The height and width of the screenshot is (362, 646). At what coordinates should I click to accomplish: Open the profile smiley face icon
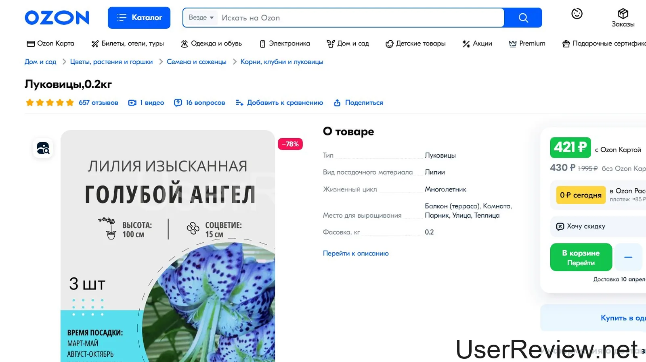pos(577,14)
